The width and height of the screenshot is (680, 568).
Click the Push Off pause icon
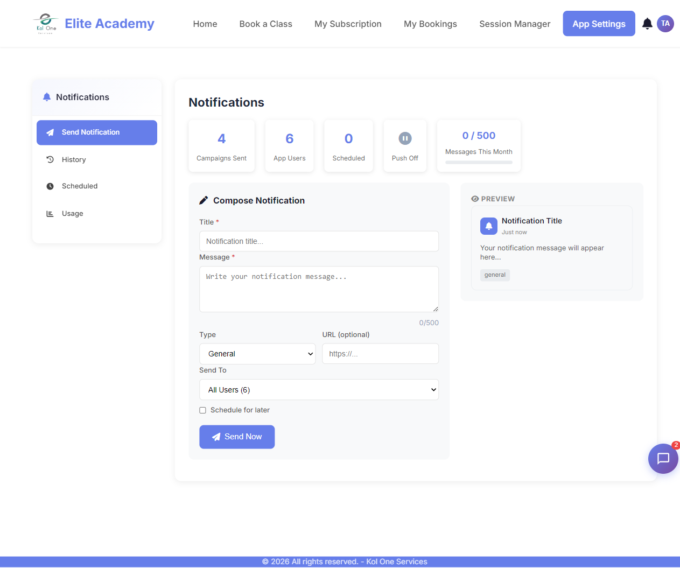pos(405,138)
